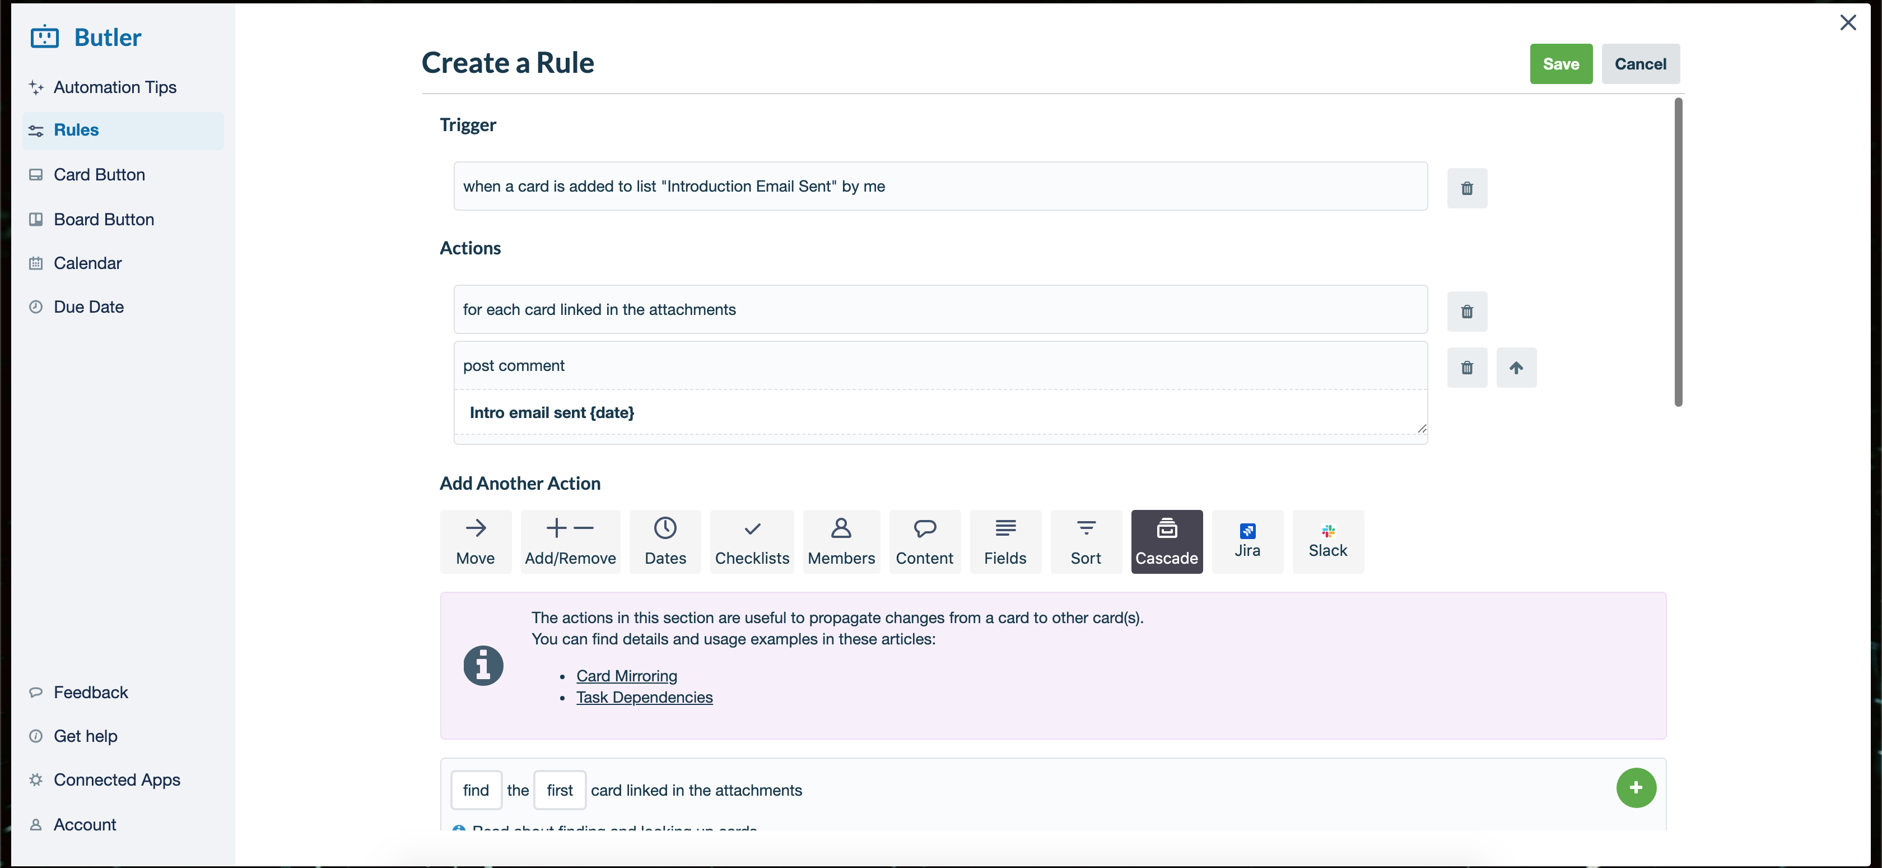Open Account in the sidebar
Screen dimensions: 1882x868
pyautogui.click(x=123, y=824)
